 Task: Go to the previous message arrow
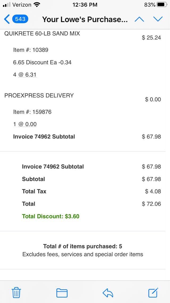139,19
